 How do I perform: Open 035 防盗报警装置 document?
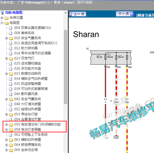(x=27, y=84)
